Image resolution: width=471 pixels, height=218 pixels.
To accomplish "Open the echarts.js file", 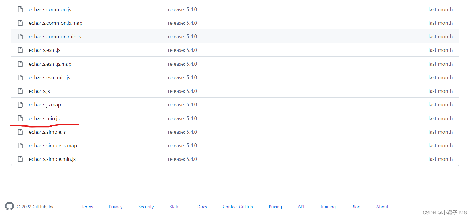I will click(39, 91).
